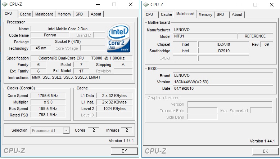Click the MMX, SSE instructions field
Screen dimensions: 280x159
coord(82,77)
